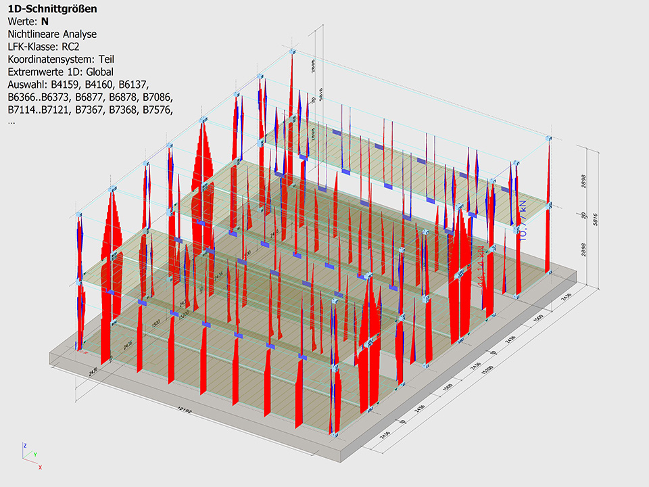Select the blue Z axis label
This screenshot has height=487, width=649.
(25, 446)
